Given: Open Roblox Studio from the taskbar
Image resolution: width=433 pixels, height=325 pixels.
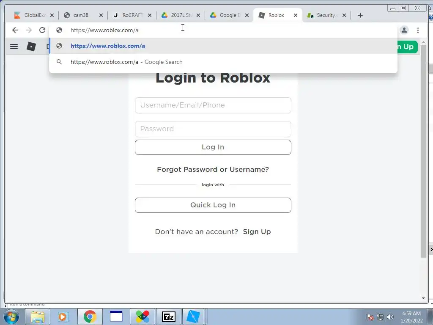Looking at the screenshot, I should 193,317.
